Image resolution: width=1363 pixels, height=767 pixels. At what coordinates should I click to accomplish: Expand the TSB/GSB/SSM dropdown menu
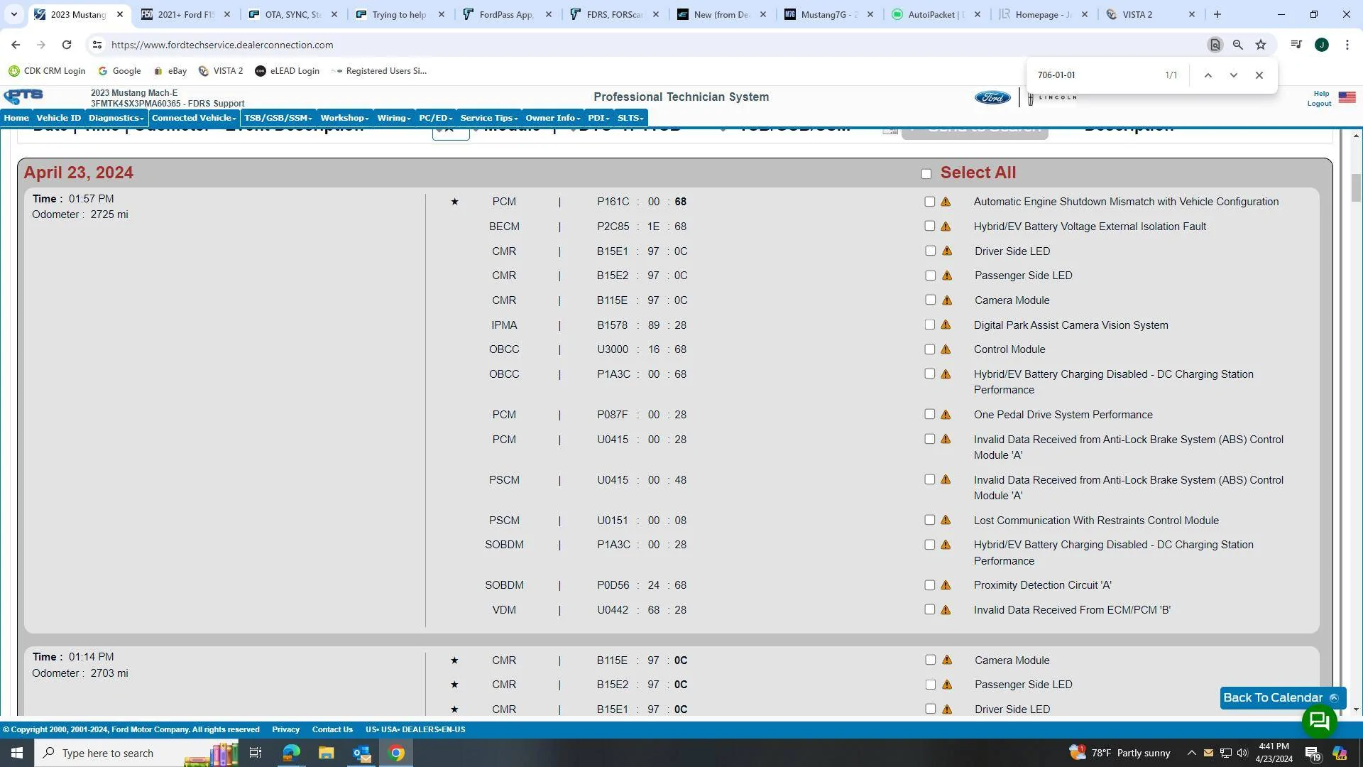tap(278, 118)
